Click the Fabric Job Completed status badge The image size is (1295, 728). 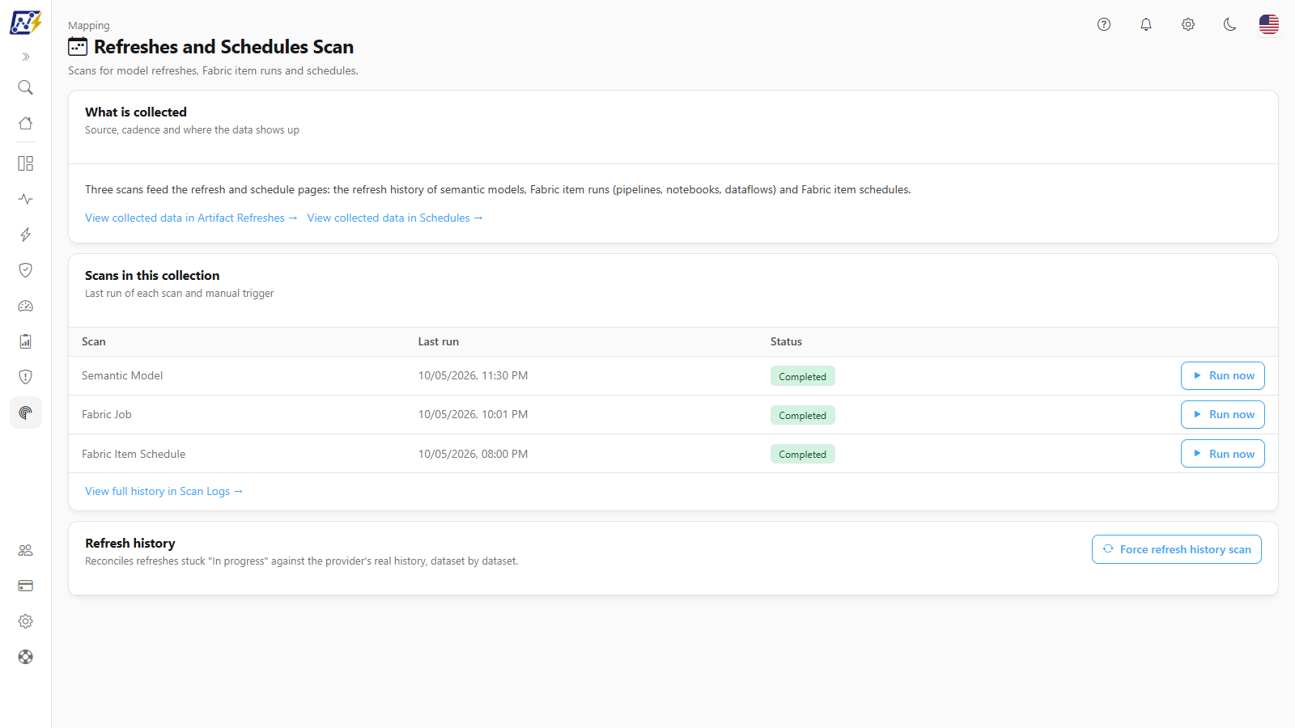pyautogui.click(x=803, y=415)
